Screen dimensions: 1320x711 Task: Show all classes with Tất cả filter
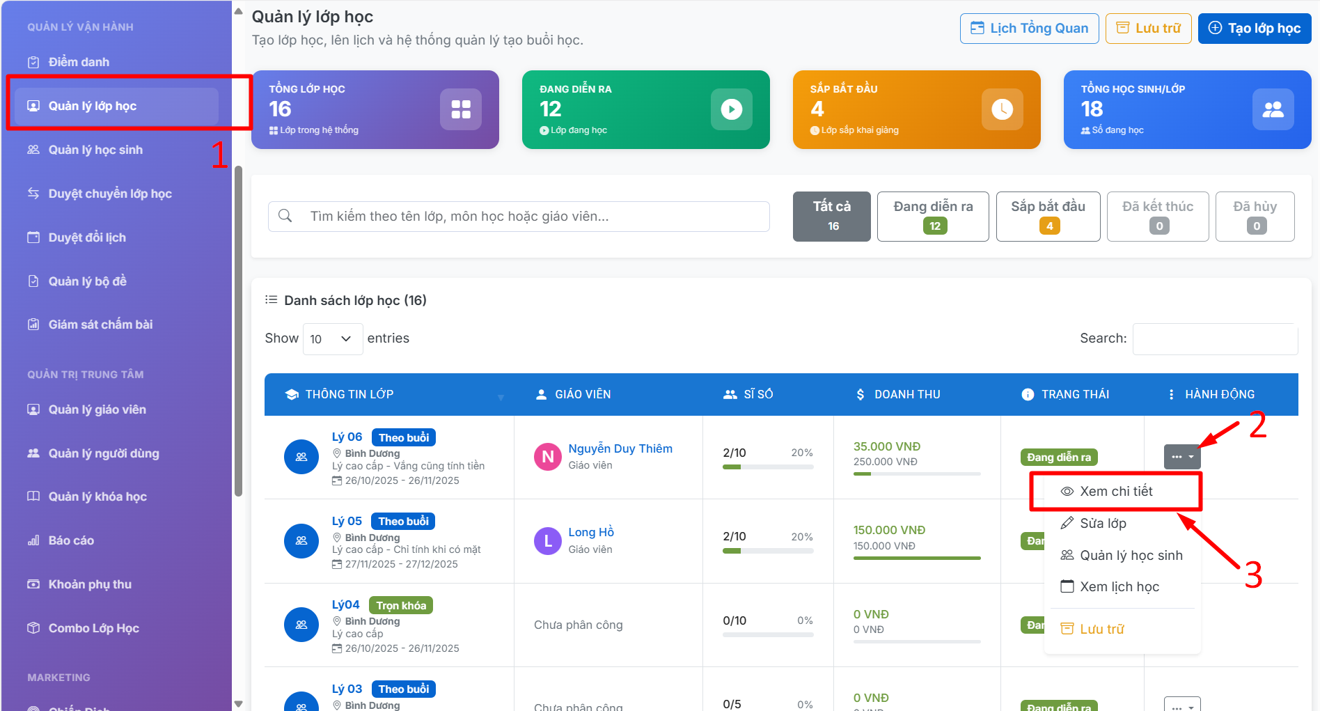tap(831, 217)
